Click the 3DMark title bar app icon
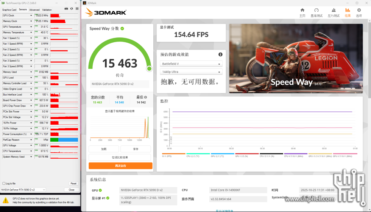Viewport: 371px width, 212px height. tap(84, 3)
